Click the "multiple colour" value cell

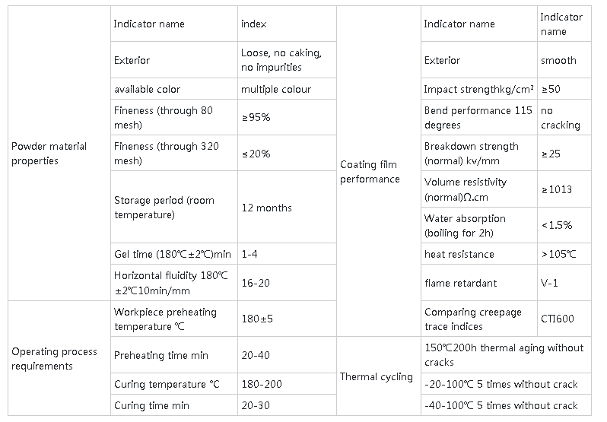tap(276, 89)
